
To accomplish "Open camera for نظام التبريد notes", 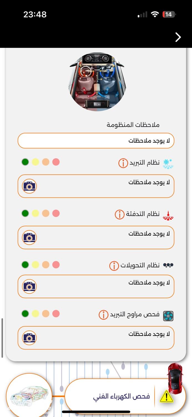I will (x=29, y=186).
